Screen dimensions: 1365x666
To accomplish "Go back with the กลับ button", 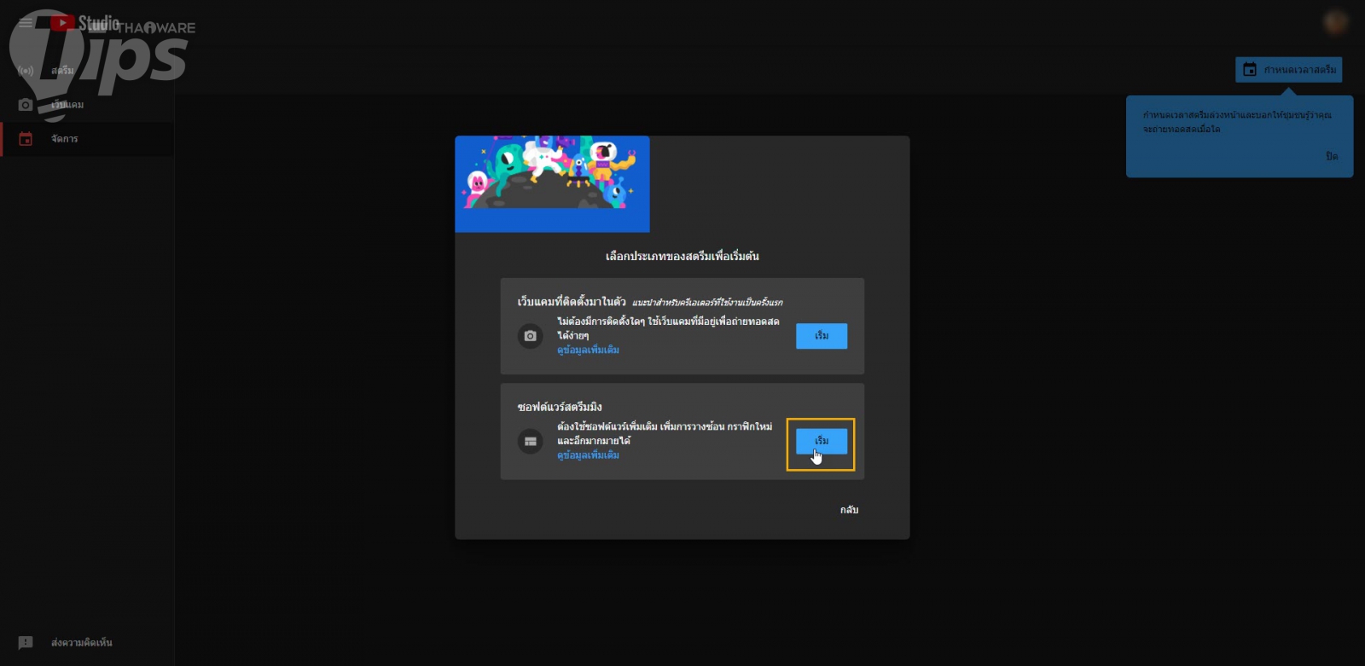I will pos(849,510).
